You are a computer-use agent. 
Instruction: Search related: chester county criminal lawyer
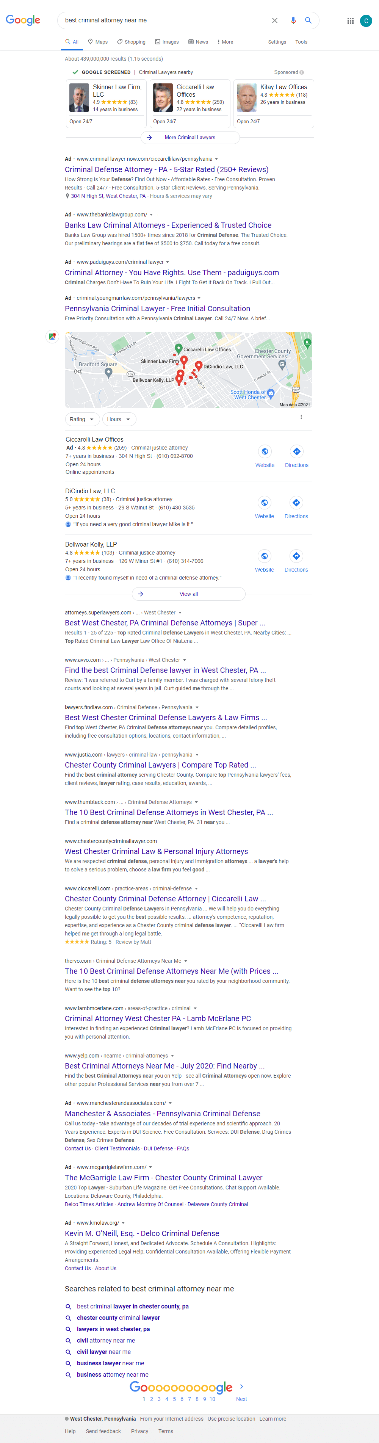click(x=118, y=1318)
